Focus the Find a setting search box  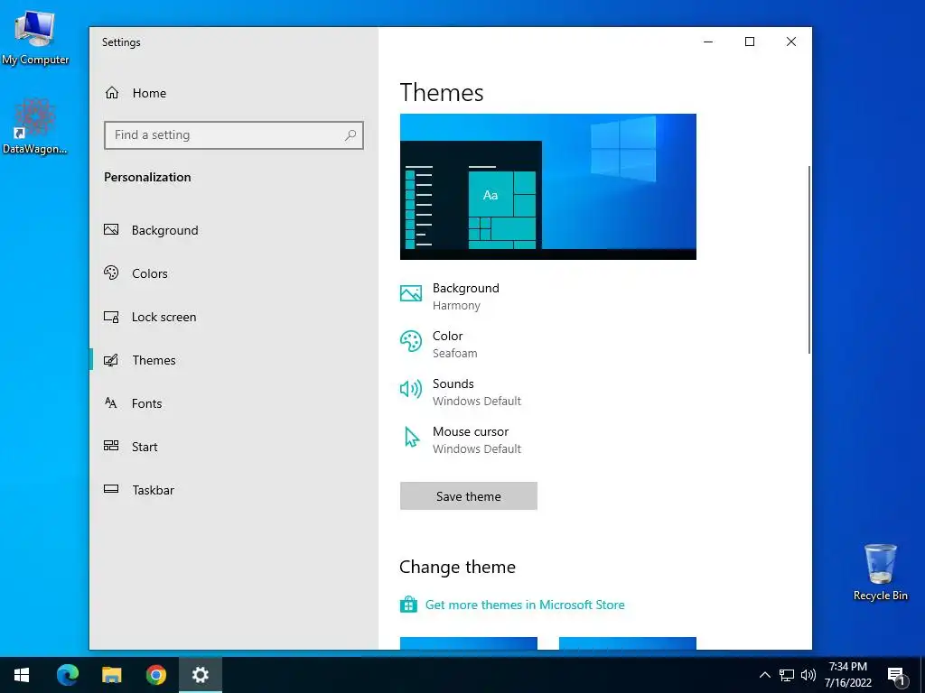(x=234, y=135)
